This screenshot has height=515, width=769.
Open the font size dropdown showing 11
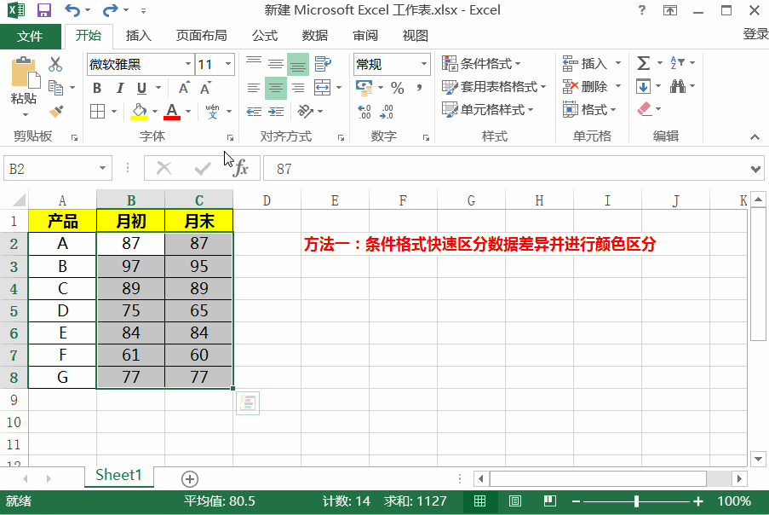point(228,64)
